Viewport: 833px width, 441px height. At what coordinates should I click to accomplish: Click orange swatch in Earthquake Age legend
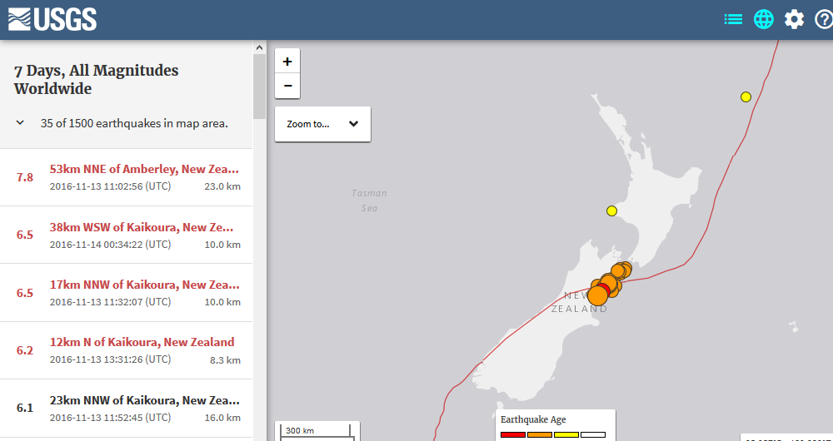tap(540, 434)
